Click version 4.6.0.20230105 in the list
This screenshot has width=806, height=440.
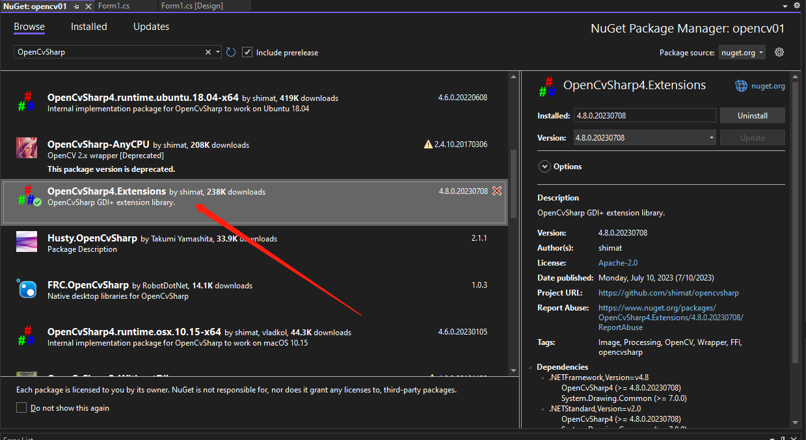pyautogui.click(x=463, y=332)
